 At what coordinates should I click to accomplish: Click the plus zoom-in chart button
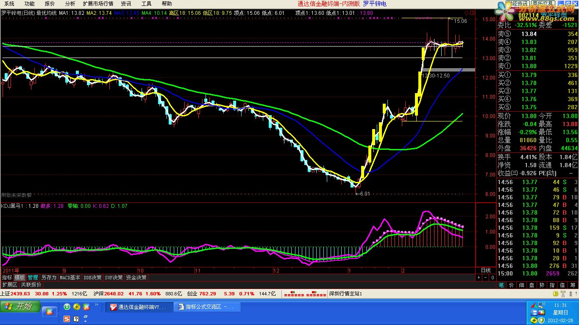point(479,278)
